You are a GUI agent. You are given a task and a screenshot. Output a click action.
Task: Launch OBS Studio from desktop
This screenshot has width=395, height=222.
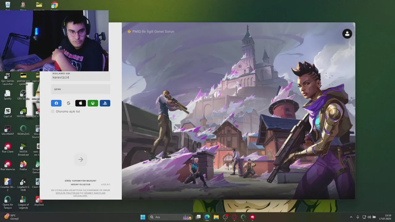[23, 95]
